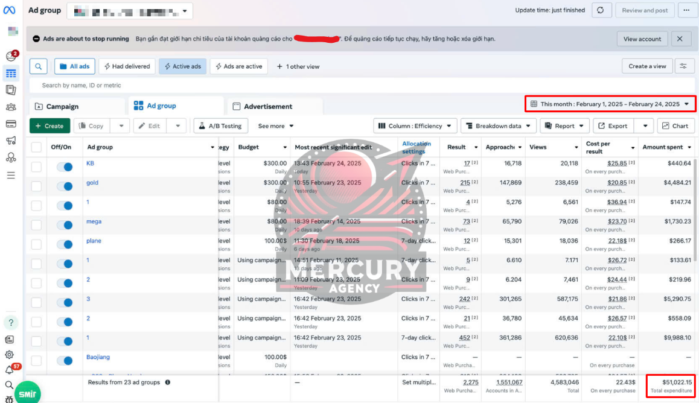This screenshot has width=699, height=403.
Task: Click Review and post button
Action: click(645, 10)
